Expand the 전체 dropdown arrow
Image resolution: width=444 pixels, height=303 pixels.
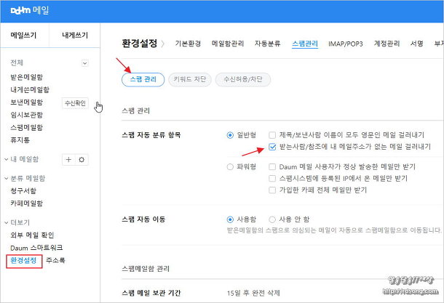pos(84,64)
